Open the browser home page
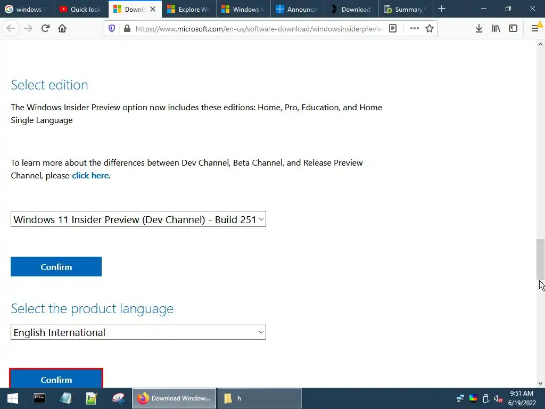The height and width of the screenshot is (409, 545). [62, 28]
